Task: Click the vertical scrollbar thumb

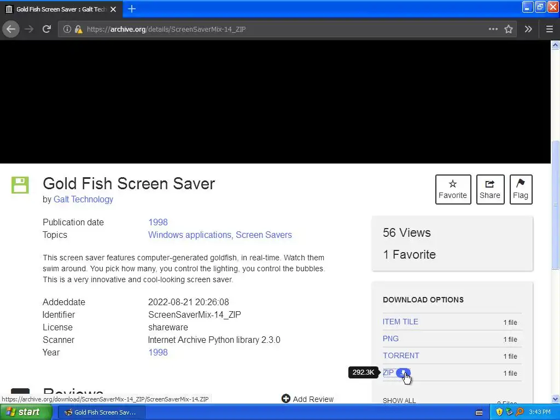Action: pyautogui.click(x=555, y=205)
